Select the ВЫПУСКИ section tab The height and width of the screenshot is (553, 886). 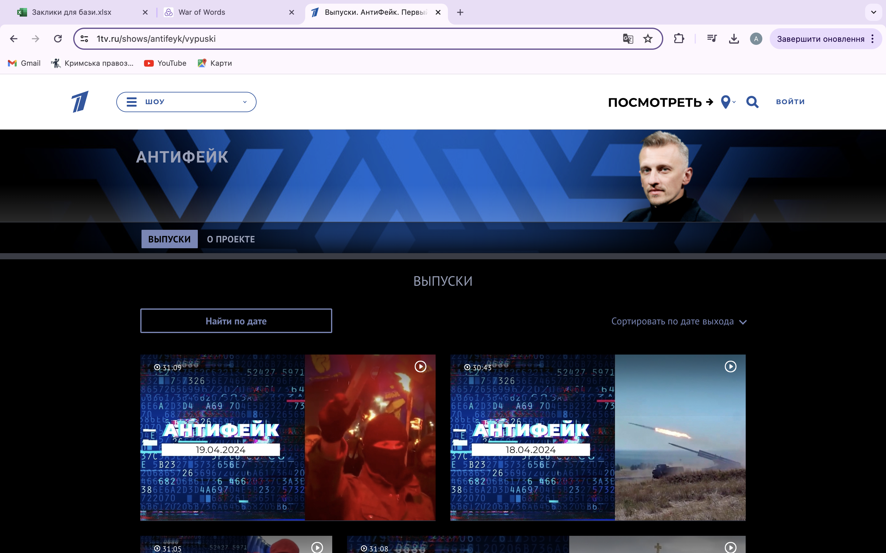tap(170, 239)
